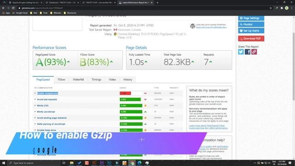The width and height of the screenshot is (295, 166).
Task: Open the Websites bookmark folder
Action: click(x=56, y=13)
